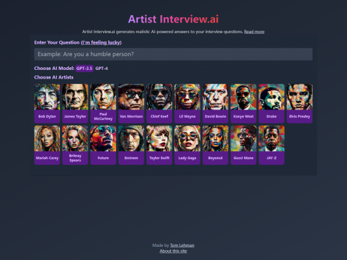
Task: Select the Chief Keef artist card
Action: pyautogui.click(x=160, y=104)
